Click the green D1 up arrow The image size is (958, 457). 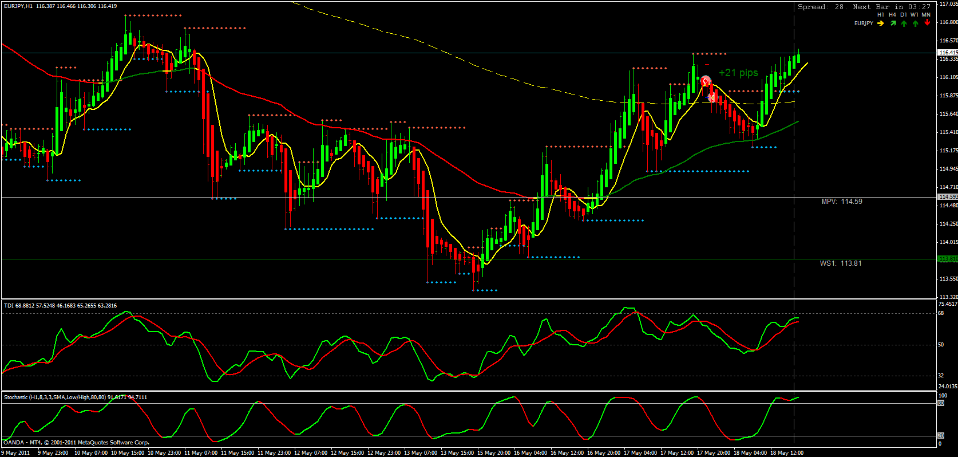(904, 23)
